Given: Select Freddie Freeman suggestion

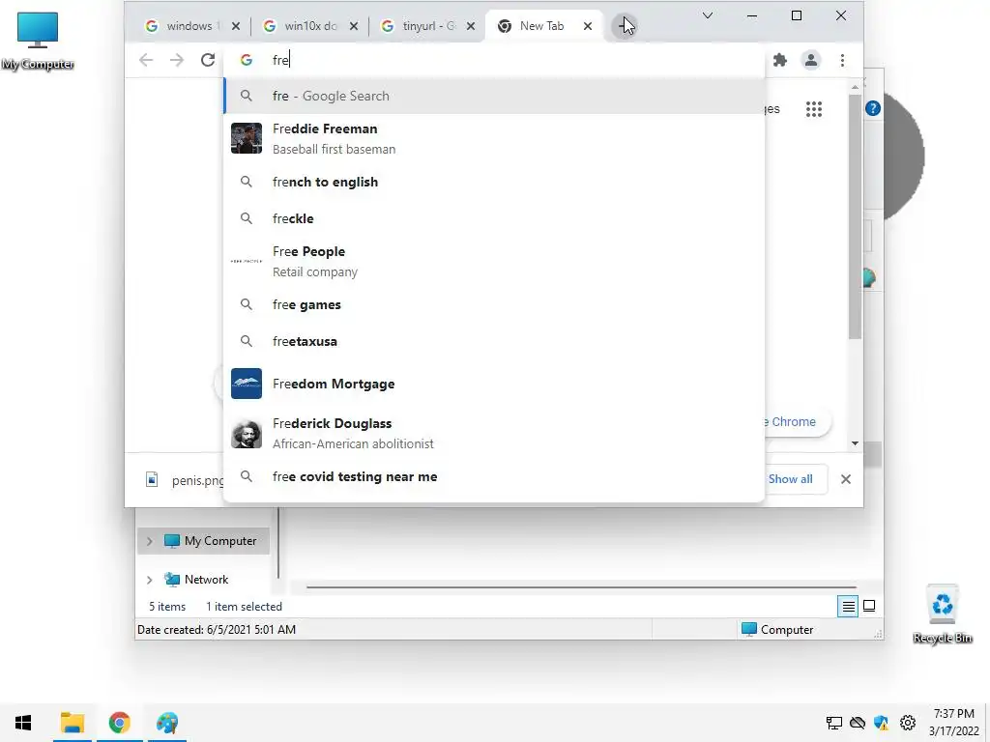Looking at the screenshot, I should coord(494,138).
